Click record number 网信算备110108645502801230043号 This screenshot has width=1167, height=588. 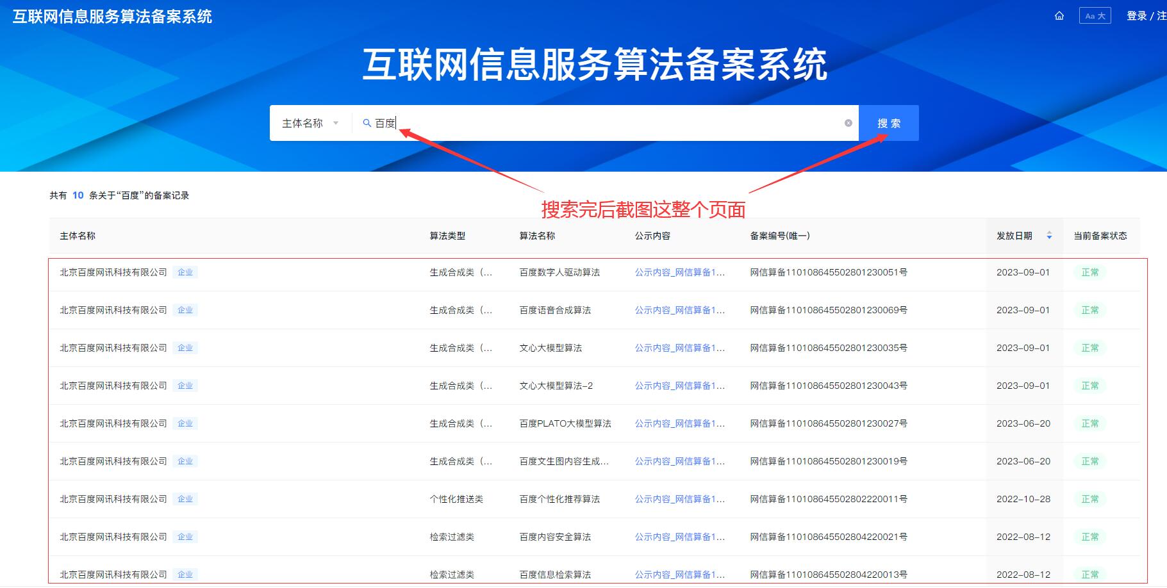click(829, 386)
